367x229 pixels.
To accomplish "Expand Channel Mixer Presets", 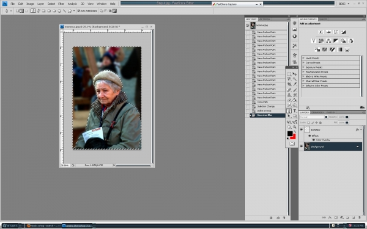I will [x=303, y=81].
